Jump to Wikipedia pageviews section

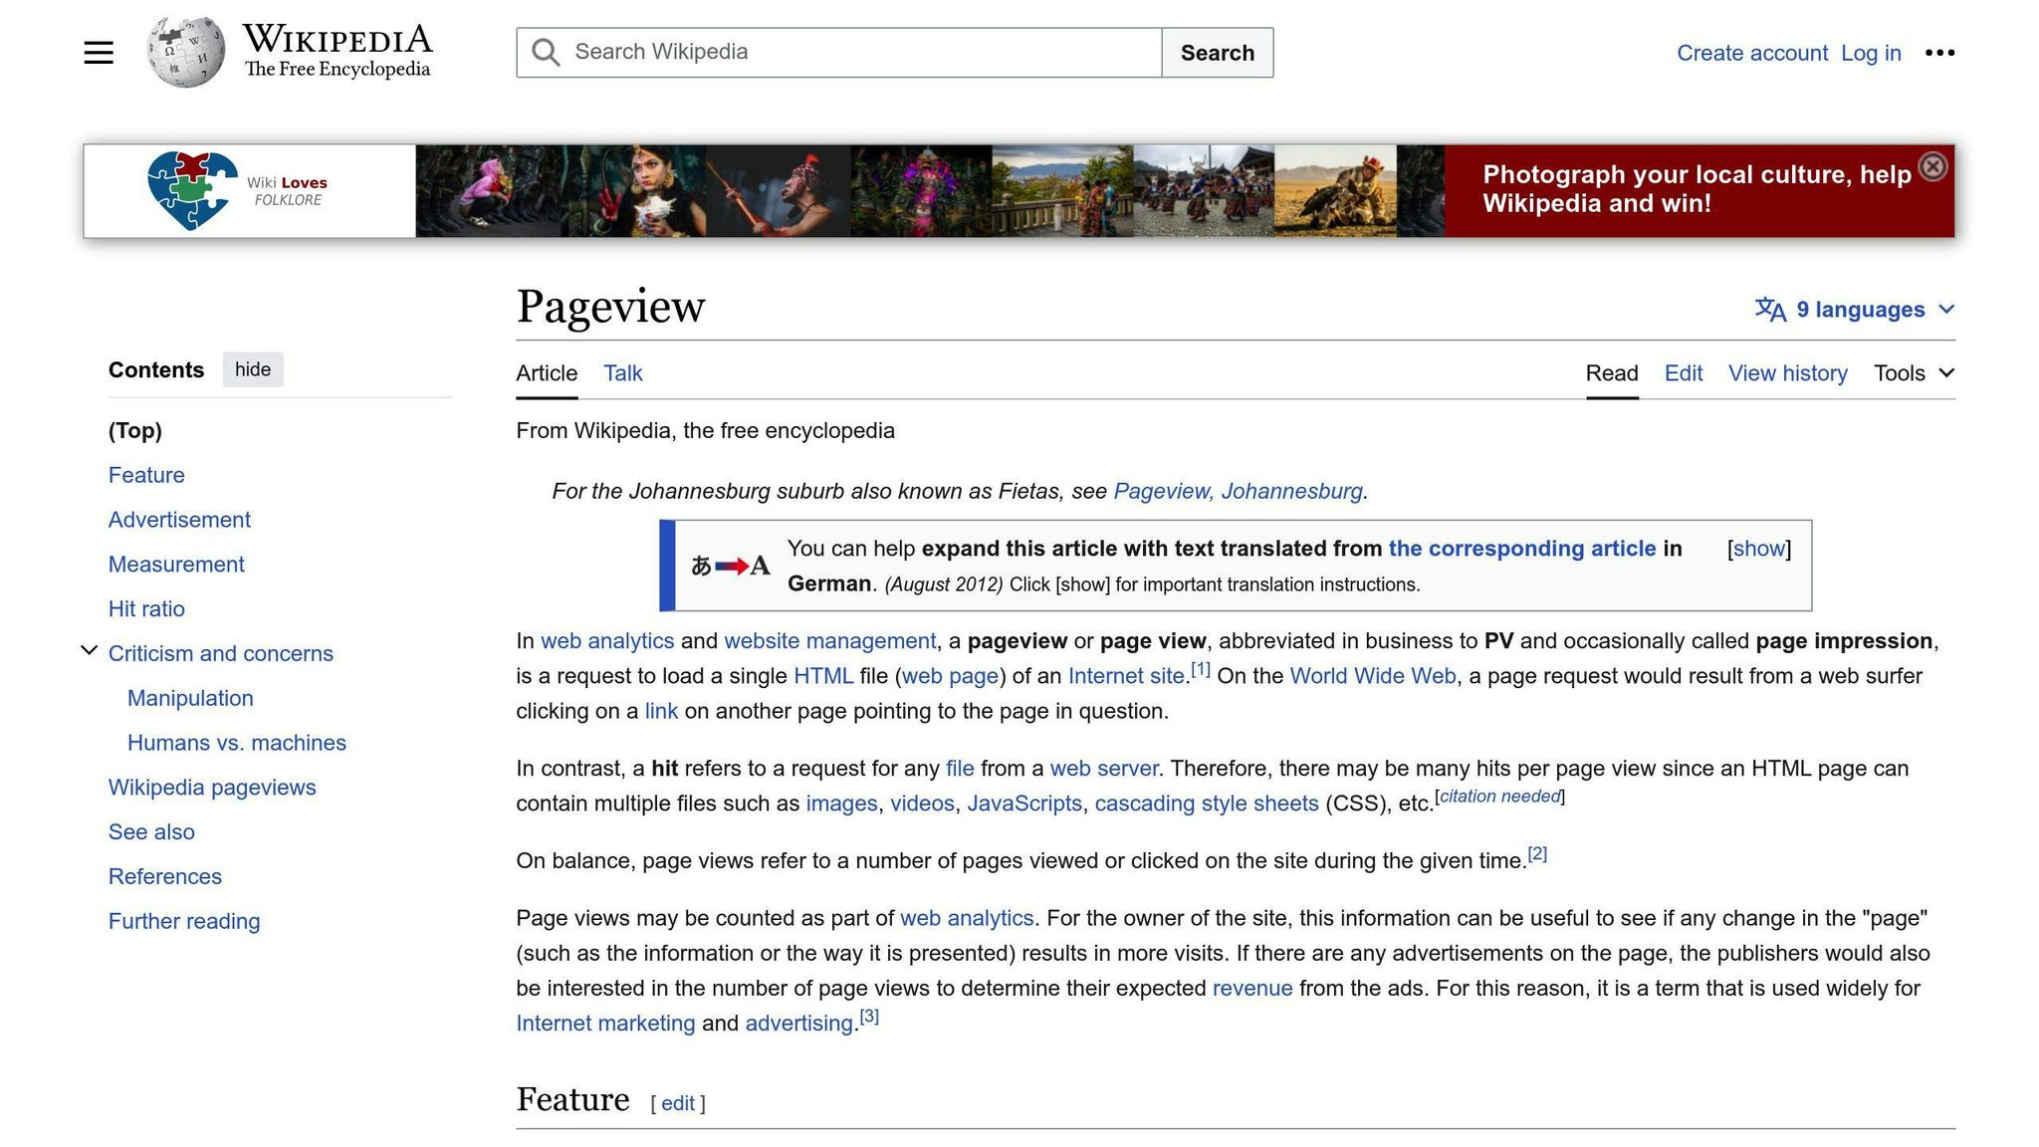coord(212,788)
